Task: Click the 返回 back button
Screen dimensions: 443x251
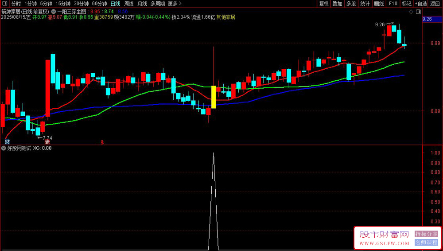Action: (435, 4)
